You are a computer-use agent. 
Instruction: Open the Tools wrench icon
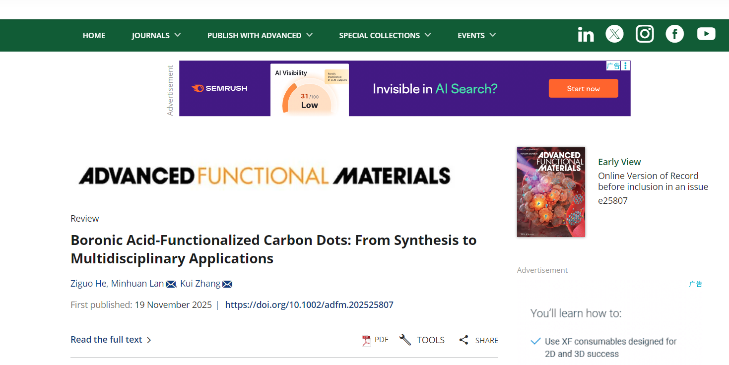point(405,340)
